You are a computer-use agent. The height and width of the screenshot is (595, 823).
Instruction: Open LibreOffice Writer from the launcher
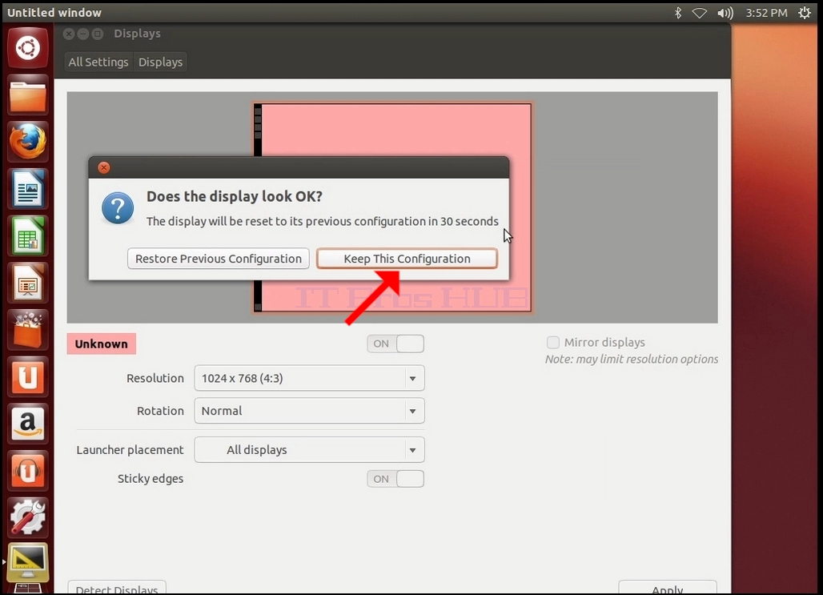pos(28,188)
